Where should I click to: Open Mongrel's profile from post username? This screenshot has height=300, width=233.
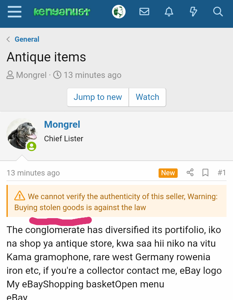(62, 124)
